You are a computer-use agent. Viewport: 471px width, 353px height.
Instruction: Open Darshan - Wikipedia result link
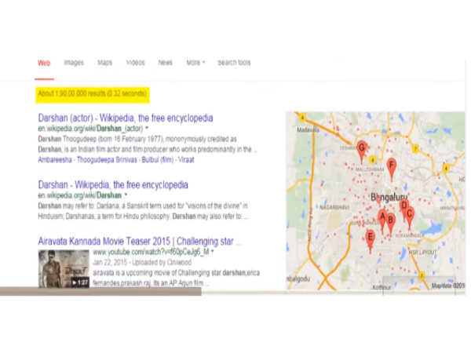click(x=113, y=184)
